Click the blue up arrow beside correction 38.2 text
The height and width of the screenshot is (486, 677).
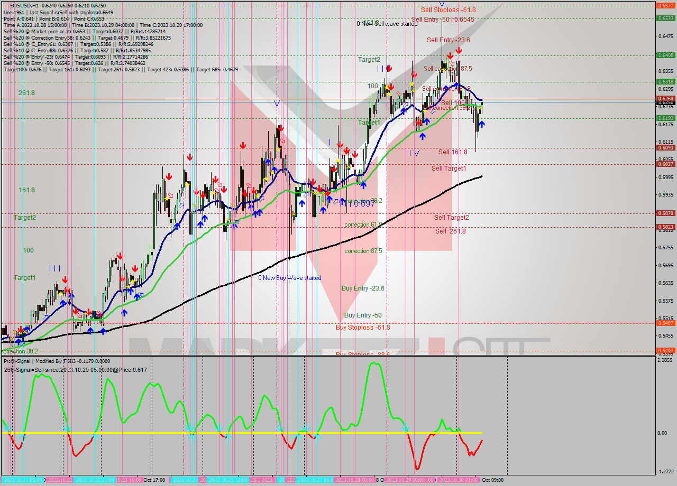tap(343, 201)
